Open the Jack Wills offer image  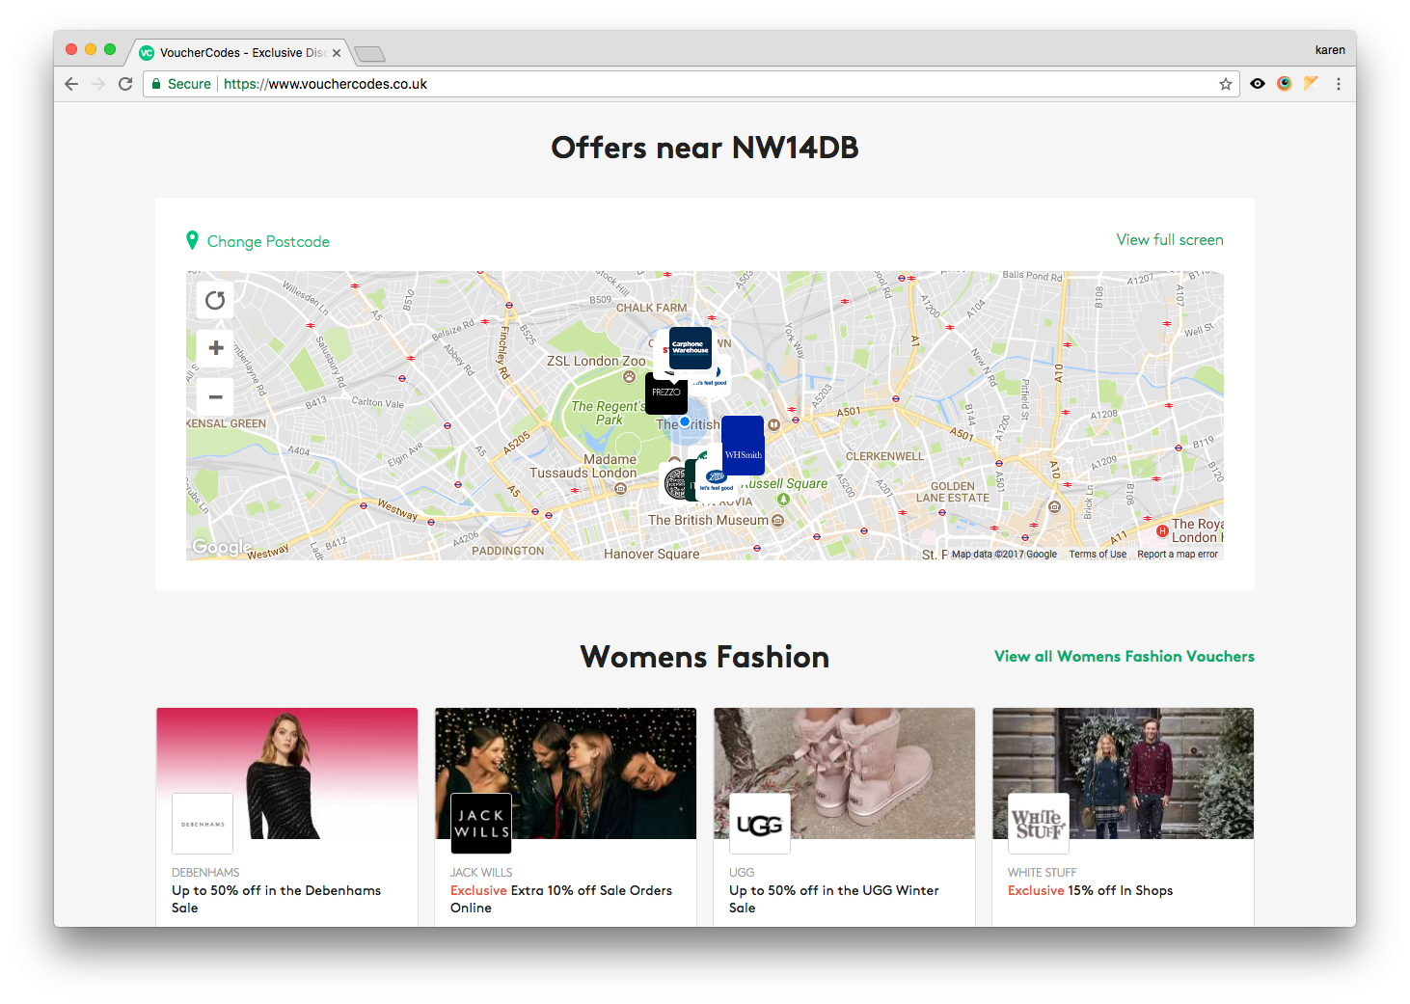[566, 773]
